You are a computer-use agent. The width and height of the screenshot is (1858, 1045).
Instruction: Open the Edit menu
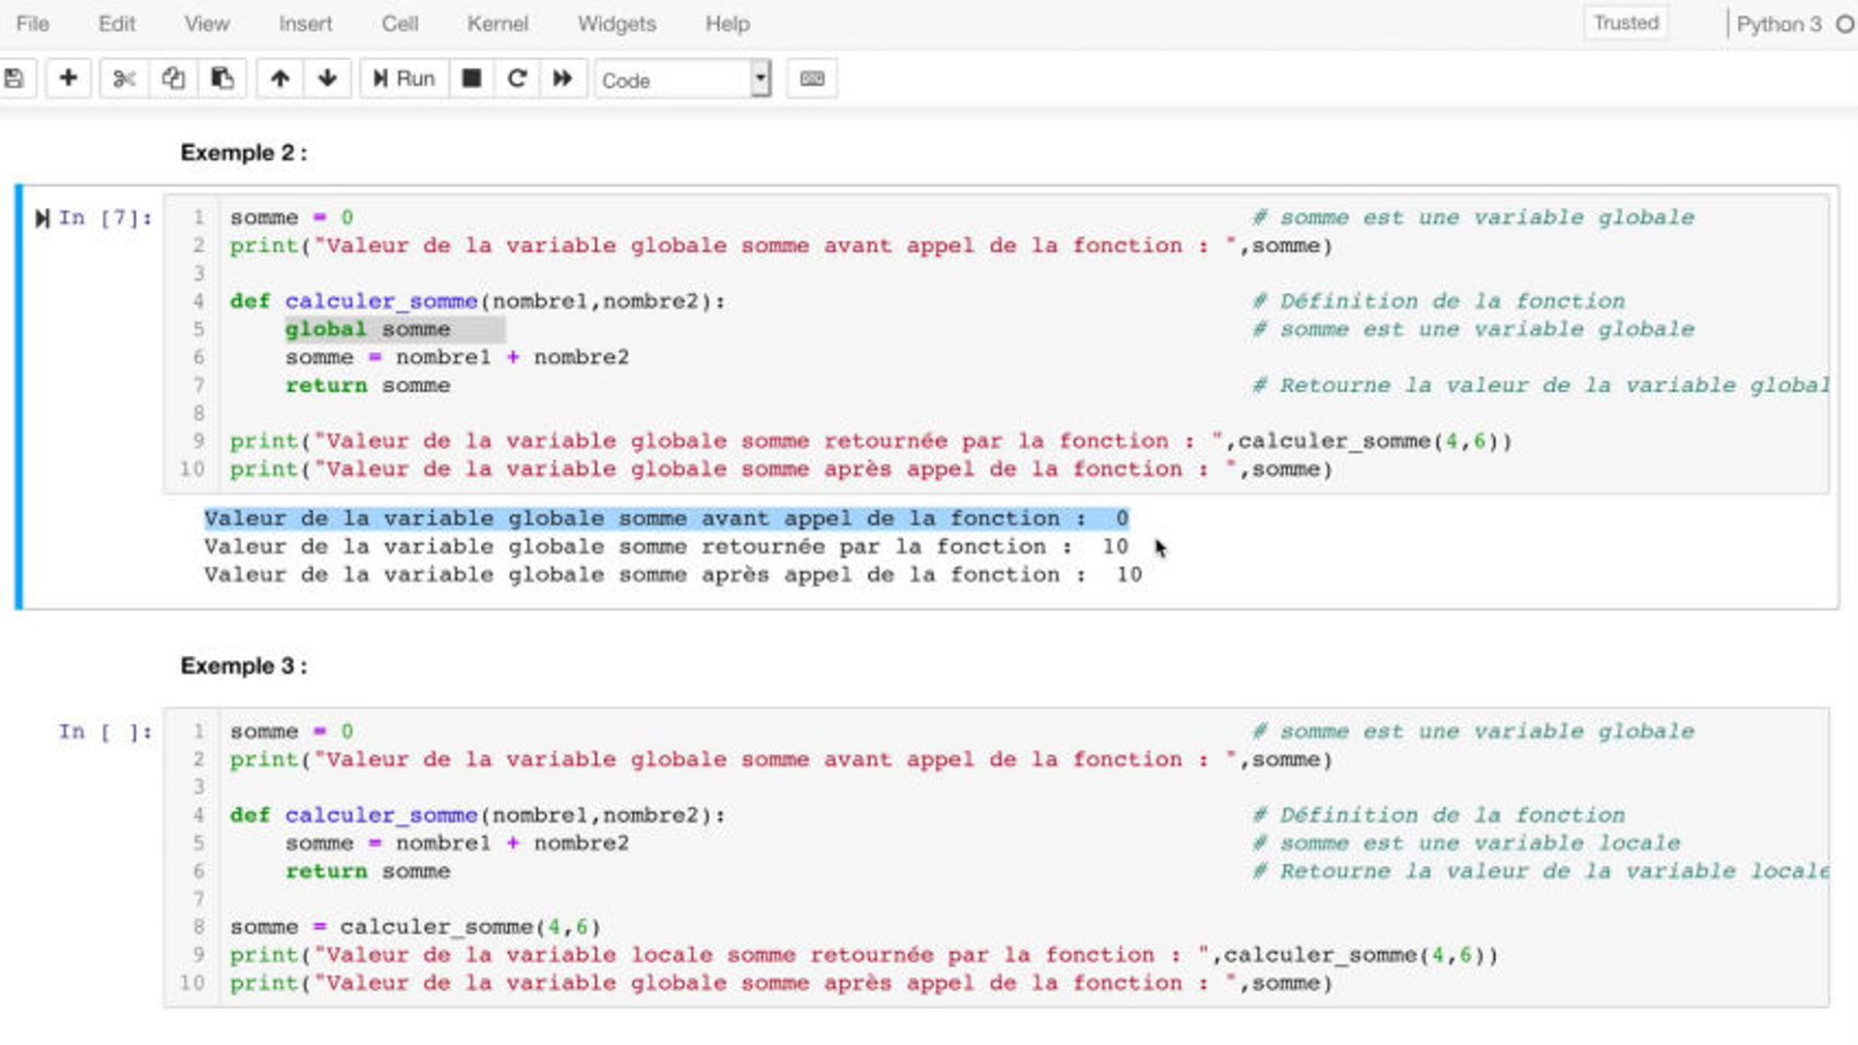pos(116,24)
